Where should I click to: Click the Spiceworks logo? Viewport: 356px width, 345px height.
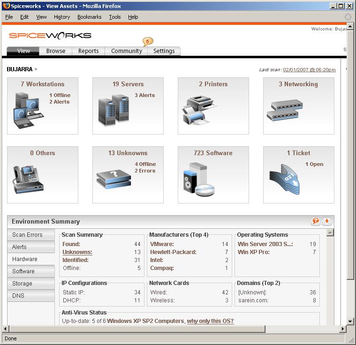pyautogui.click(x=50, y=36)
